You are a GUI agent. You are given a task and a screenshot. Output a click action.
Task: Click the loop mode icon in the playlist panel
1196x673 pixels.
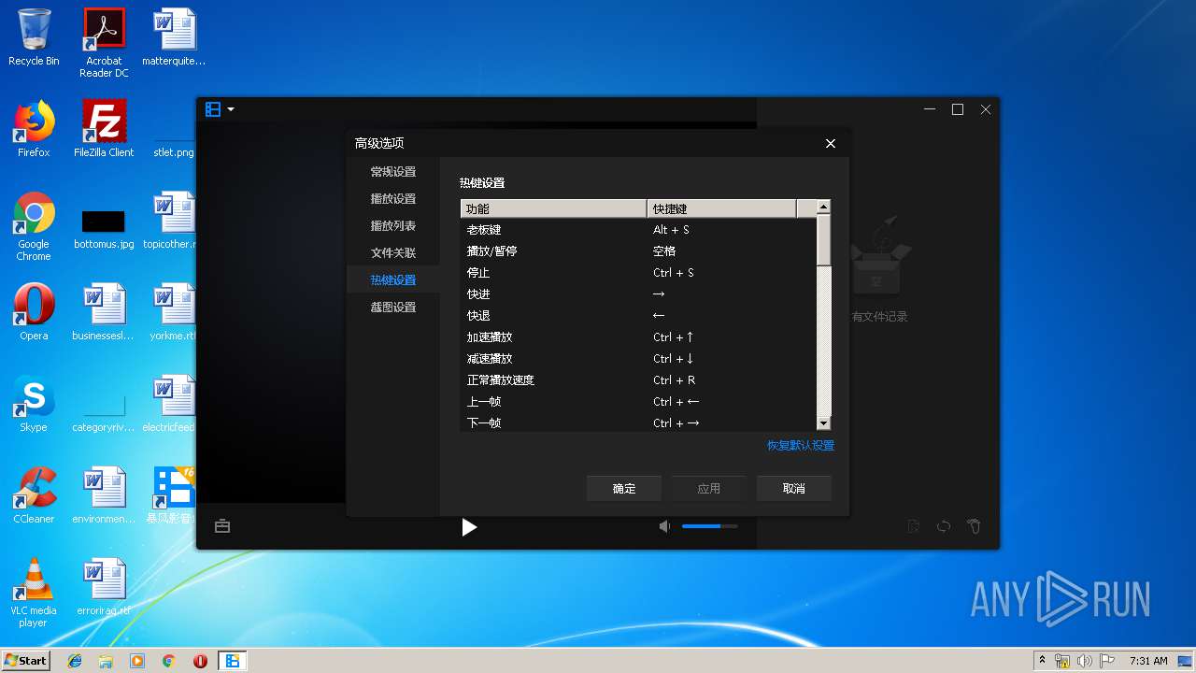(944, 526)
